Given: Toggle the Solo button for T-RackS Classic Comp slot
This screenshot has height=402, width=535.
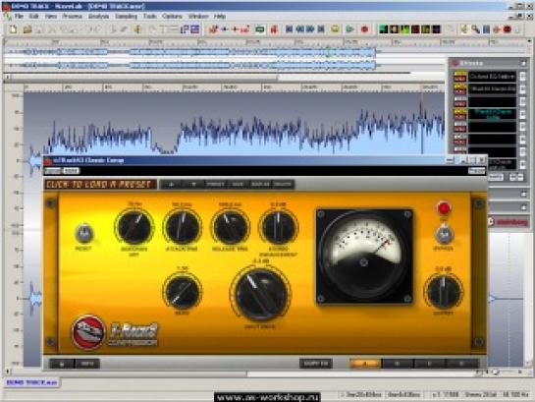Looking at the screenshot, I should [460, 116].
